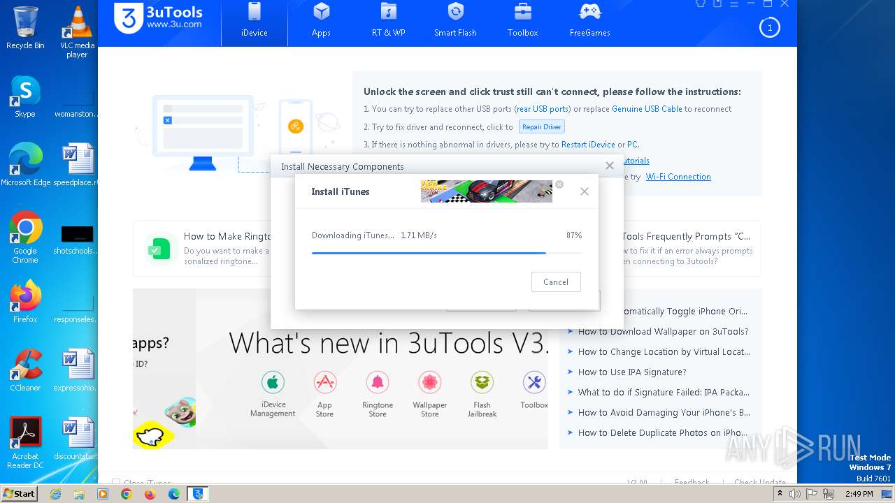Open the Wi-Fi Connection link

pyautogui.click(x=678, y=177)
